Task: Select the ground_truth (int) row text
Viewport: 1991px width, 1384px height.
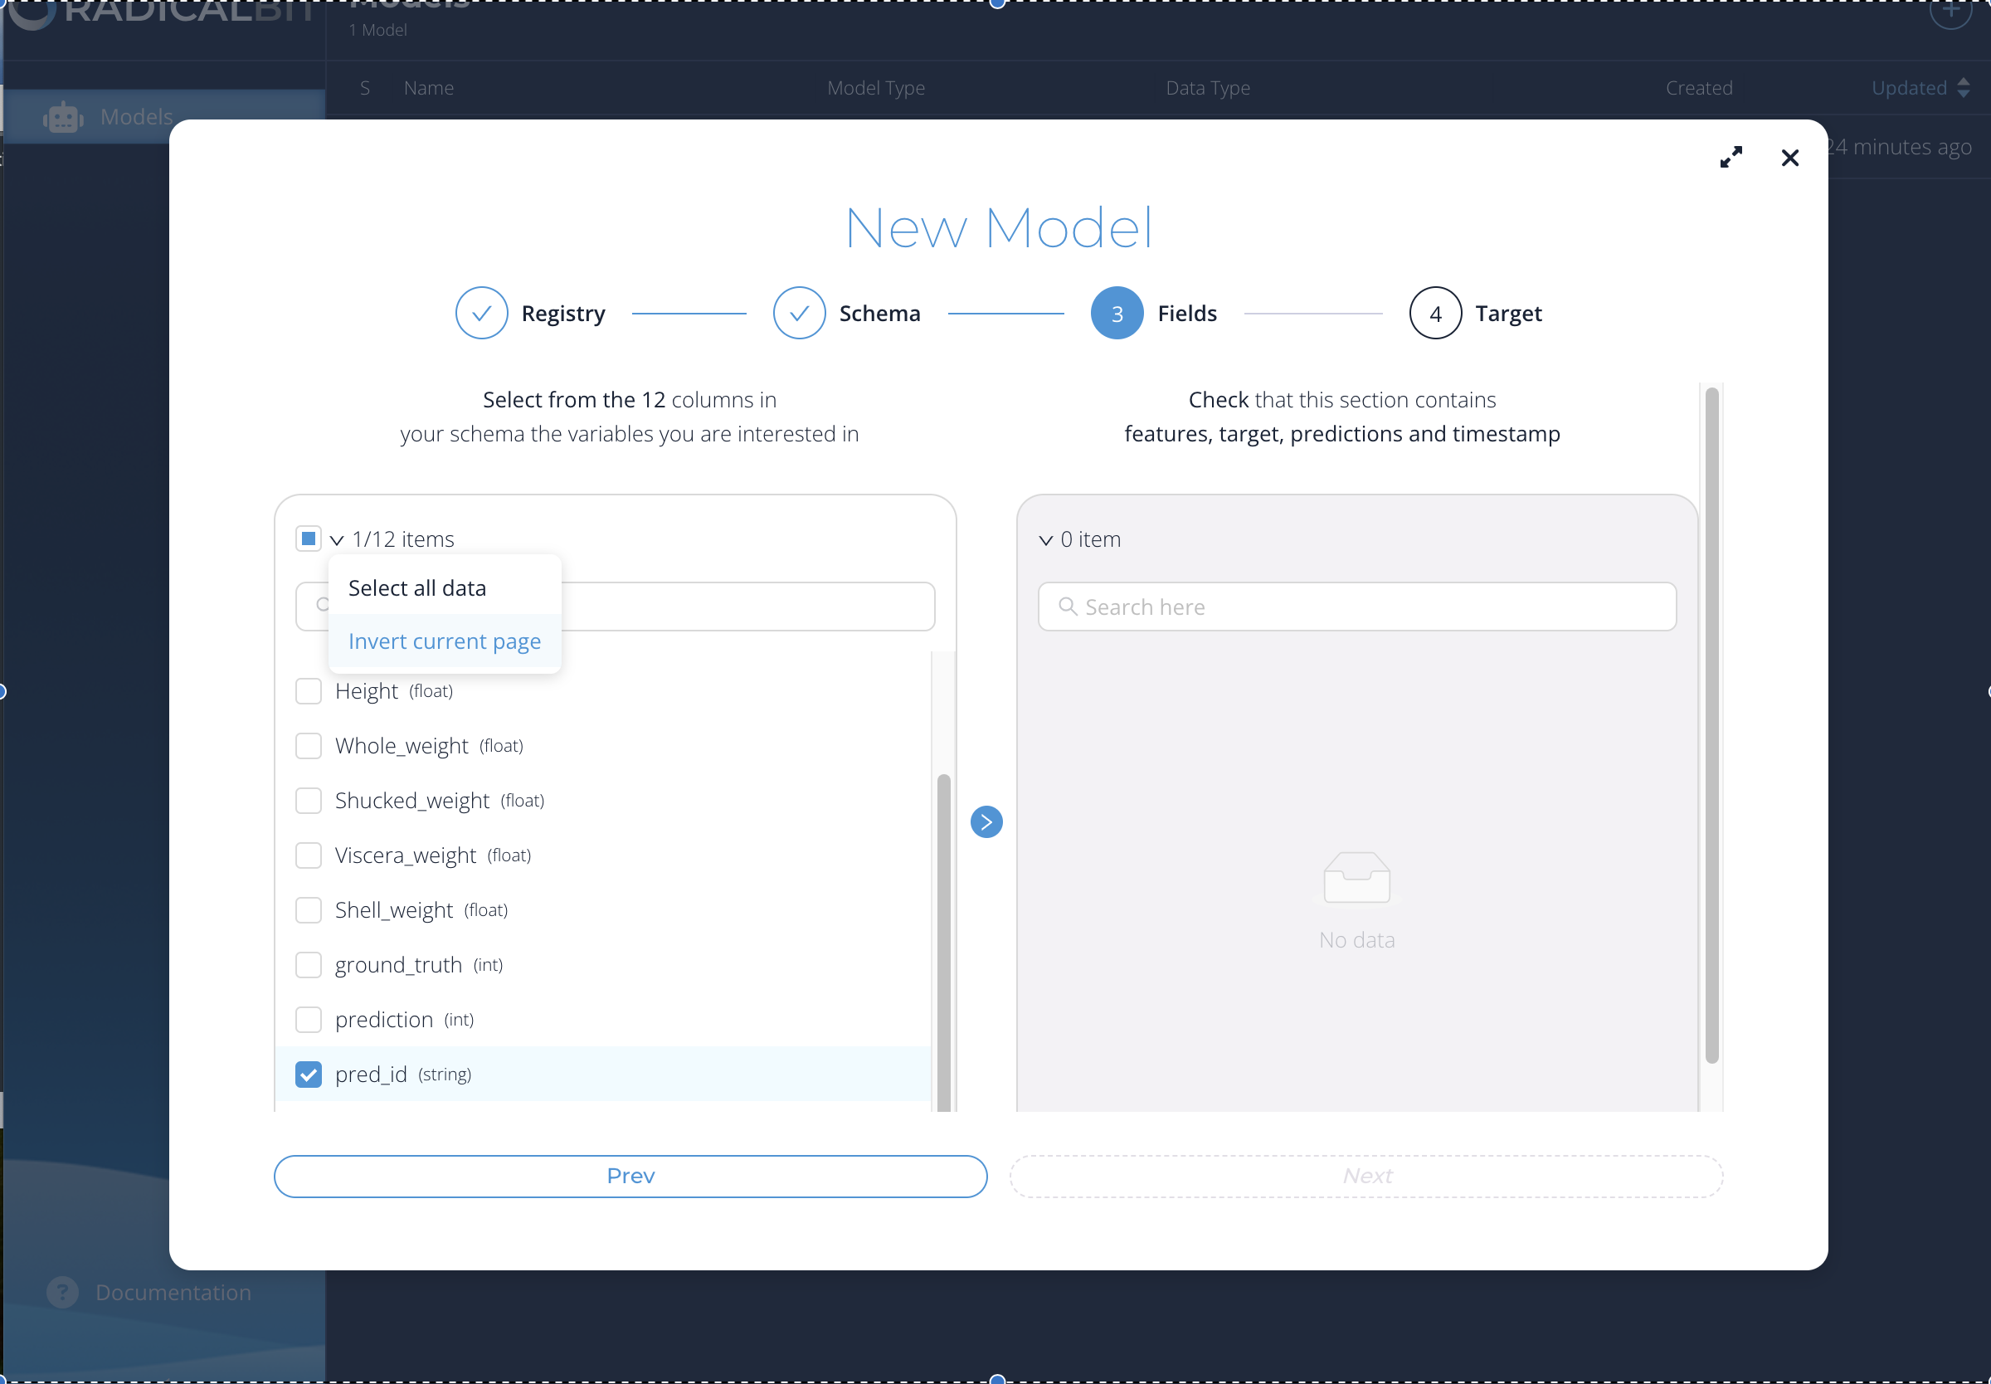Action: tap(419, 964)
